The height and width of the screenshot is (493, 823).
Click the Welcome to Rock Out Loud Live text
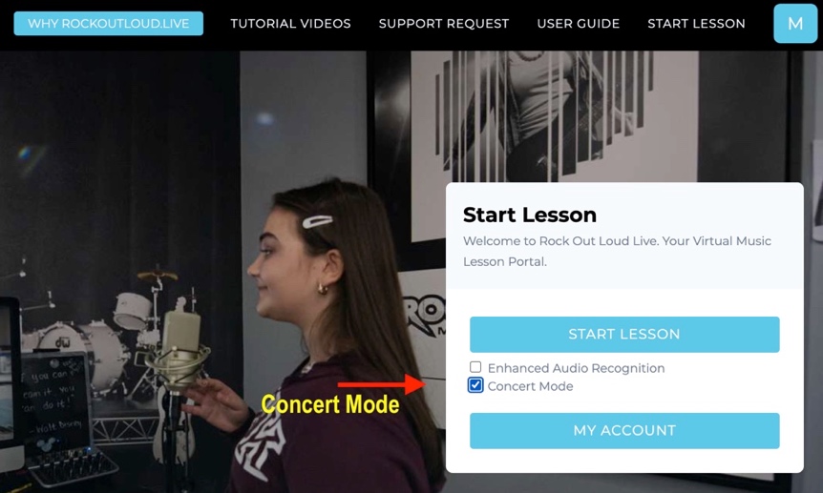tap(617, 251)
